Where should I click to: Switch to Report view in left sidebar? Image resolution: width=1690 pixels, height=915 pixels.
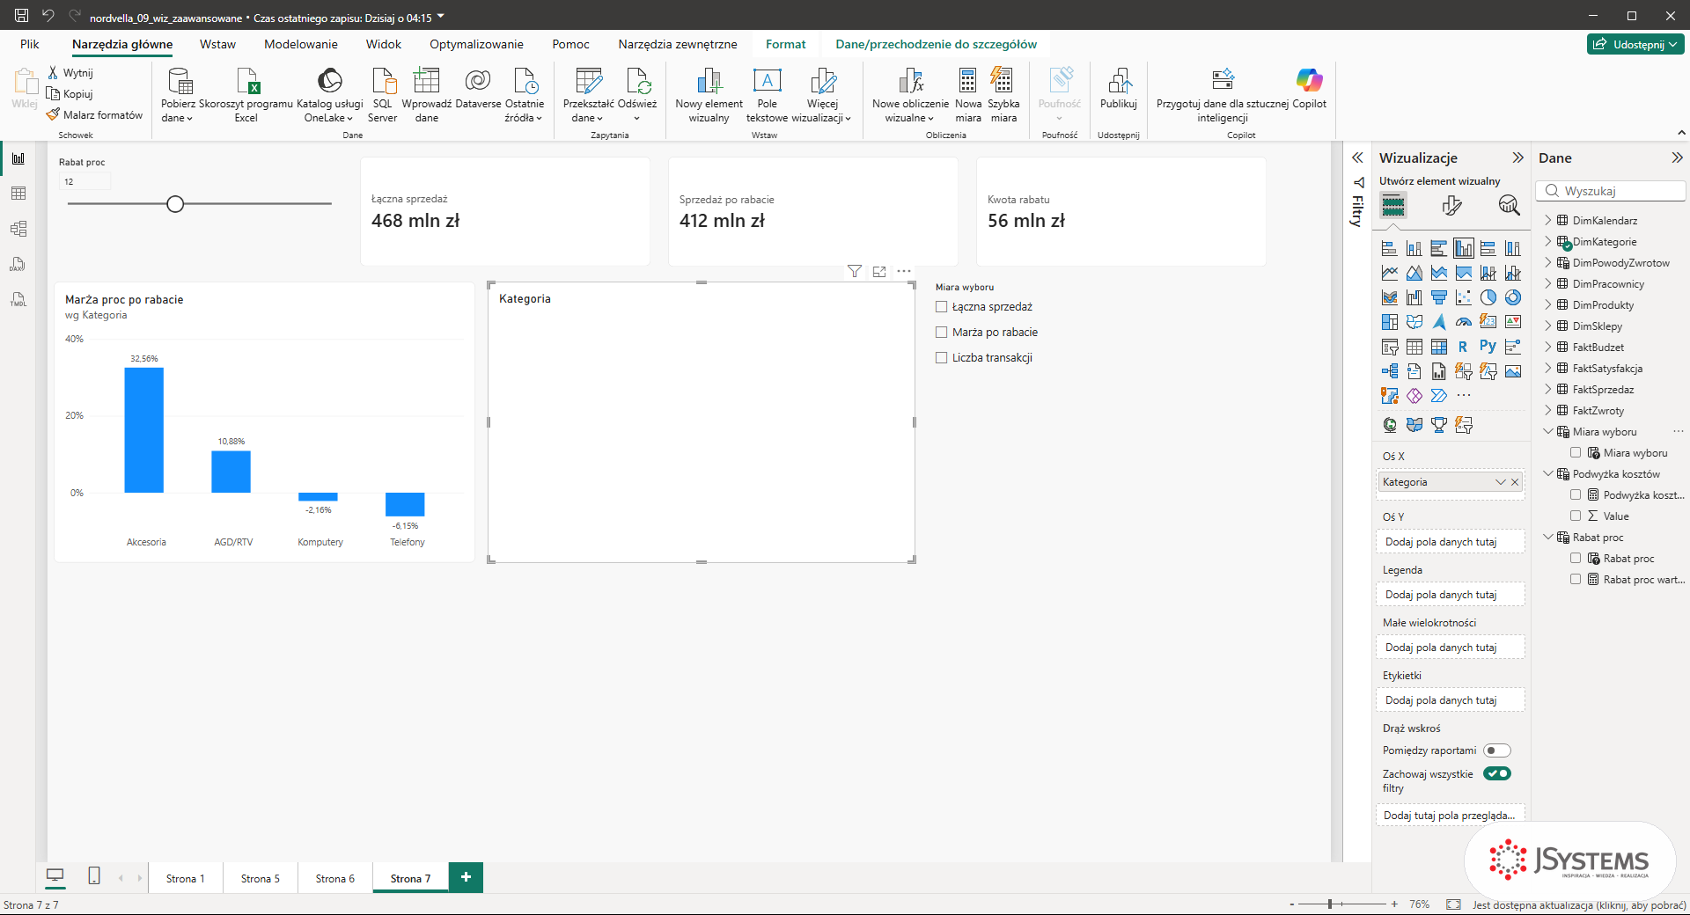point(18,158)
